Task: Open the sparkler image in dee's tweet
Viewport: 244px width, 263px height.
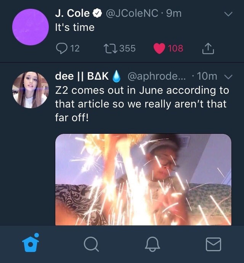Action: coord(143,179)
